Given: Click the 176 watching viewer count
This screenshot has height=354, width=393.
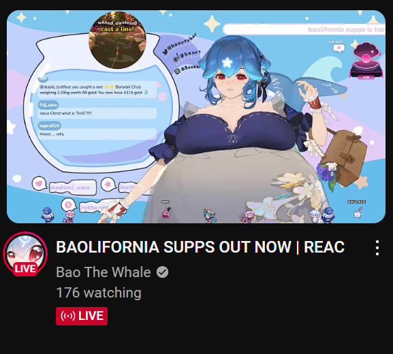Looking at the screenshot, I should click(99, 293).
